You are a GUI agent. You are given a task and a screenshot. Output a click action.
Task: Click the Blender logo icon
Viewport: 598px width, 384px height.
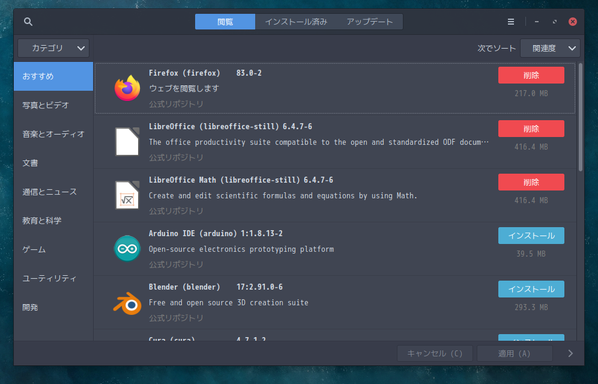point(127,303)
